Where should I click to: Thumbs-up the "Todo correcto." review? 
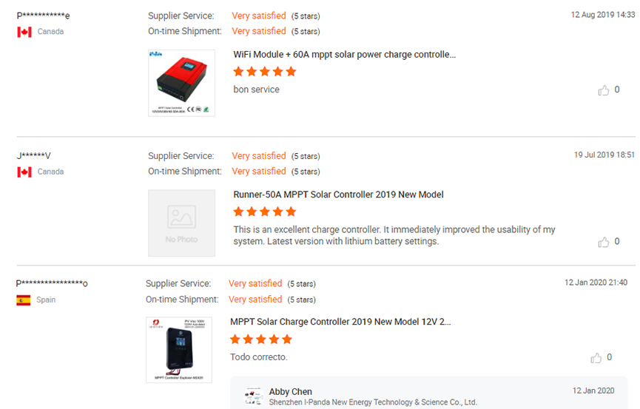click(596, 358)
